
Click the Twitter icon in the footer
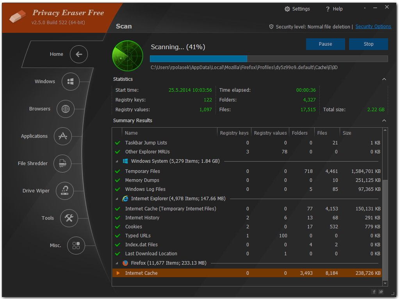tap(381, 292)
